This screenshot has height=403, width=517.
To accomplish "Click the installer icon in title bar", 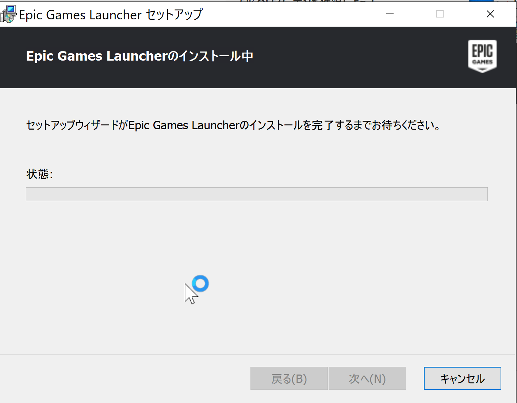I will pyautogui.click(x=8, y=14).
